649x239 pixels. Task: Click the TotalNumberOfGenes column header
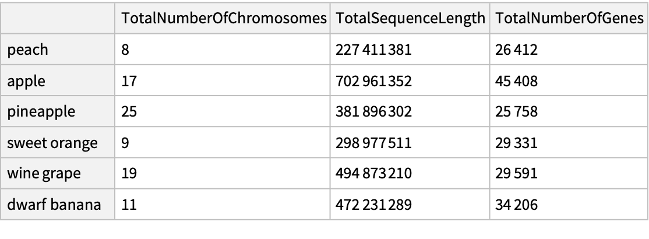tap(569, 18)
